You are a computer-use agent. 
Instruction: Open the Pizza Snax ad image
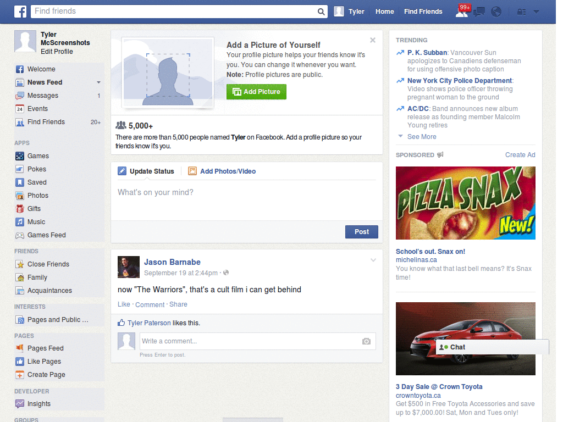(x=465, y=203)
